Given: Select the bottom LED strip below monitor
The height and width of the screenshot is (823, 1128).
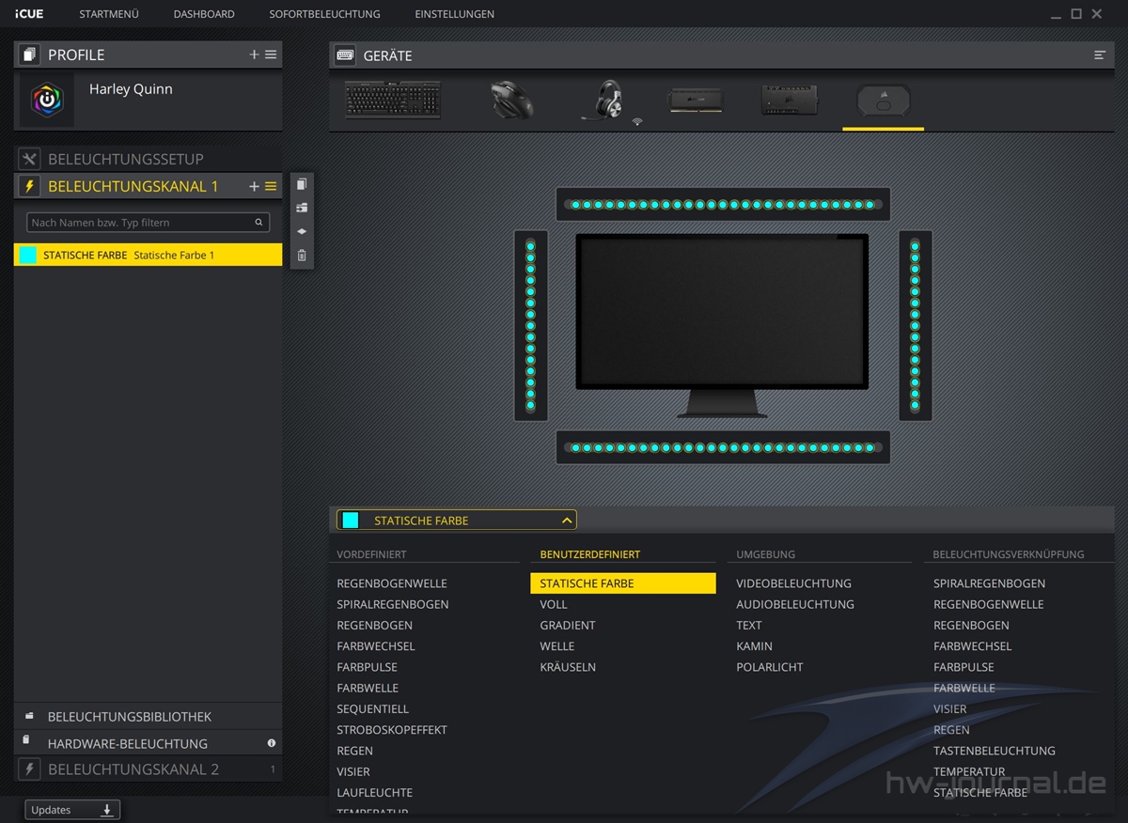Looking at the screenshot, I should click(723, 447).
